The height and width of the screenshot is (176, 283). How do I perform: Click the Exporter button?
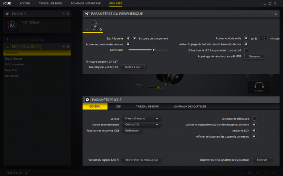pyautogui.click(x=262, y=160)
